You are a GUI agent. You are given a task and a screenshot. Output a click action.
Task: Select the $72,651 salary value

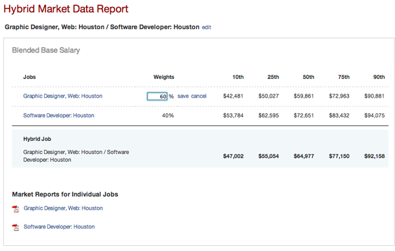tap(304, 115)
